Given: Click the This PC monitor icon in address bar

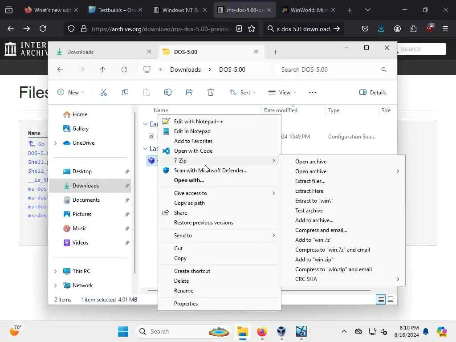Looking at the screenshot, I should click(147, 69).
